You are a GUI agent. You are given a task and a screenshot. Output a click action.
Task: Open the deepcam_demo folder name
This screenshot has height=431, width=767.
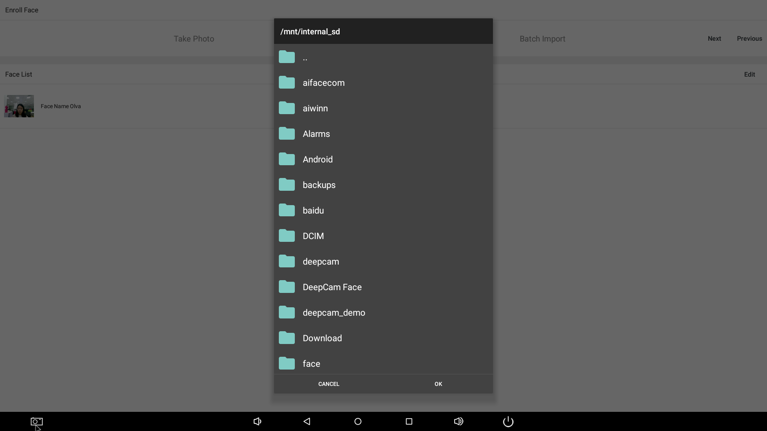(x=334, y=312)
